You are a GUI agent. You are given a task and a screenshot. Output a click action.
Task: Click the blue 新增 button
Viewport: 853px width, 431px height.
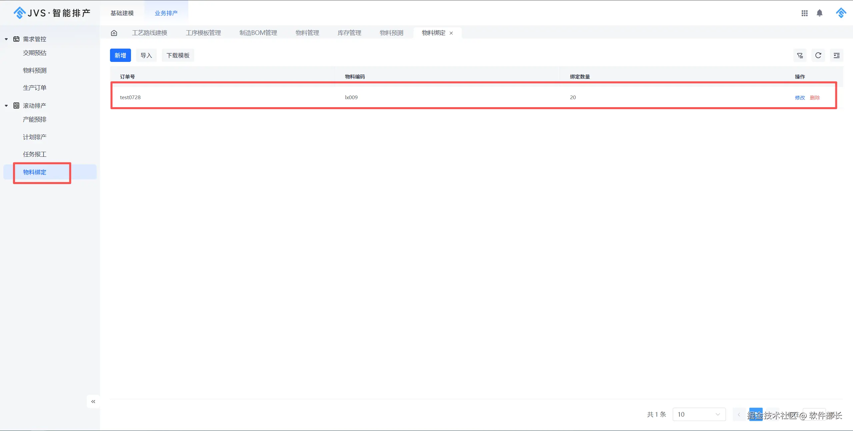coord(120,56)
